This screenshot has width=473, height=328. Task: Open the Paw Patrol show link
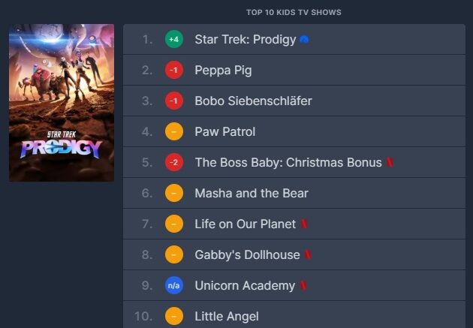225,132
